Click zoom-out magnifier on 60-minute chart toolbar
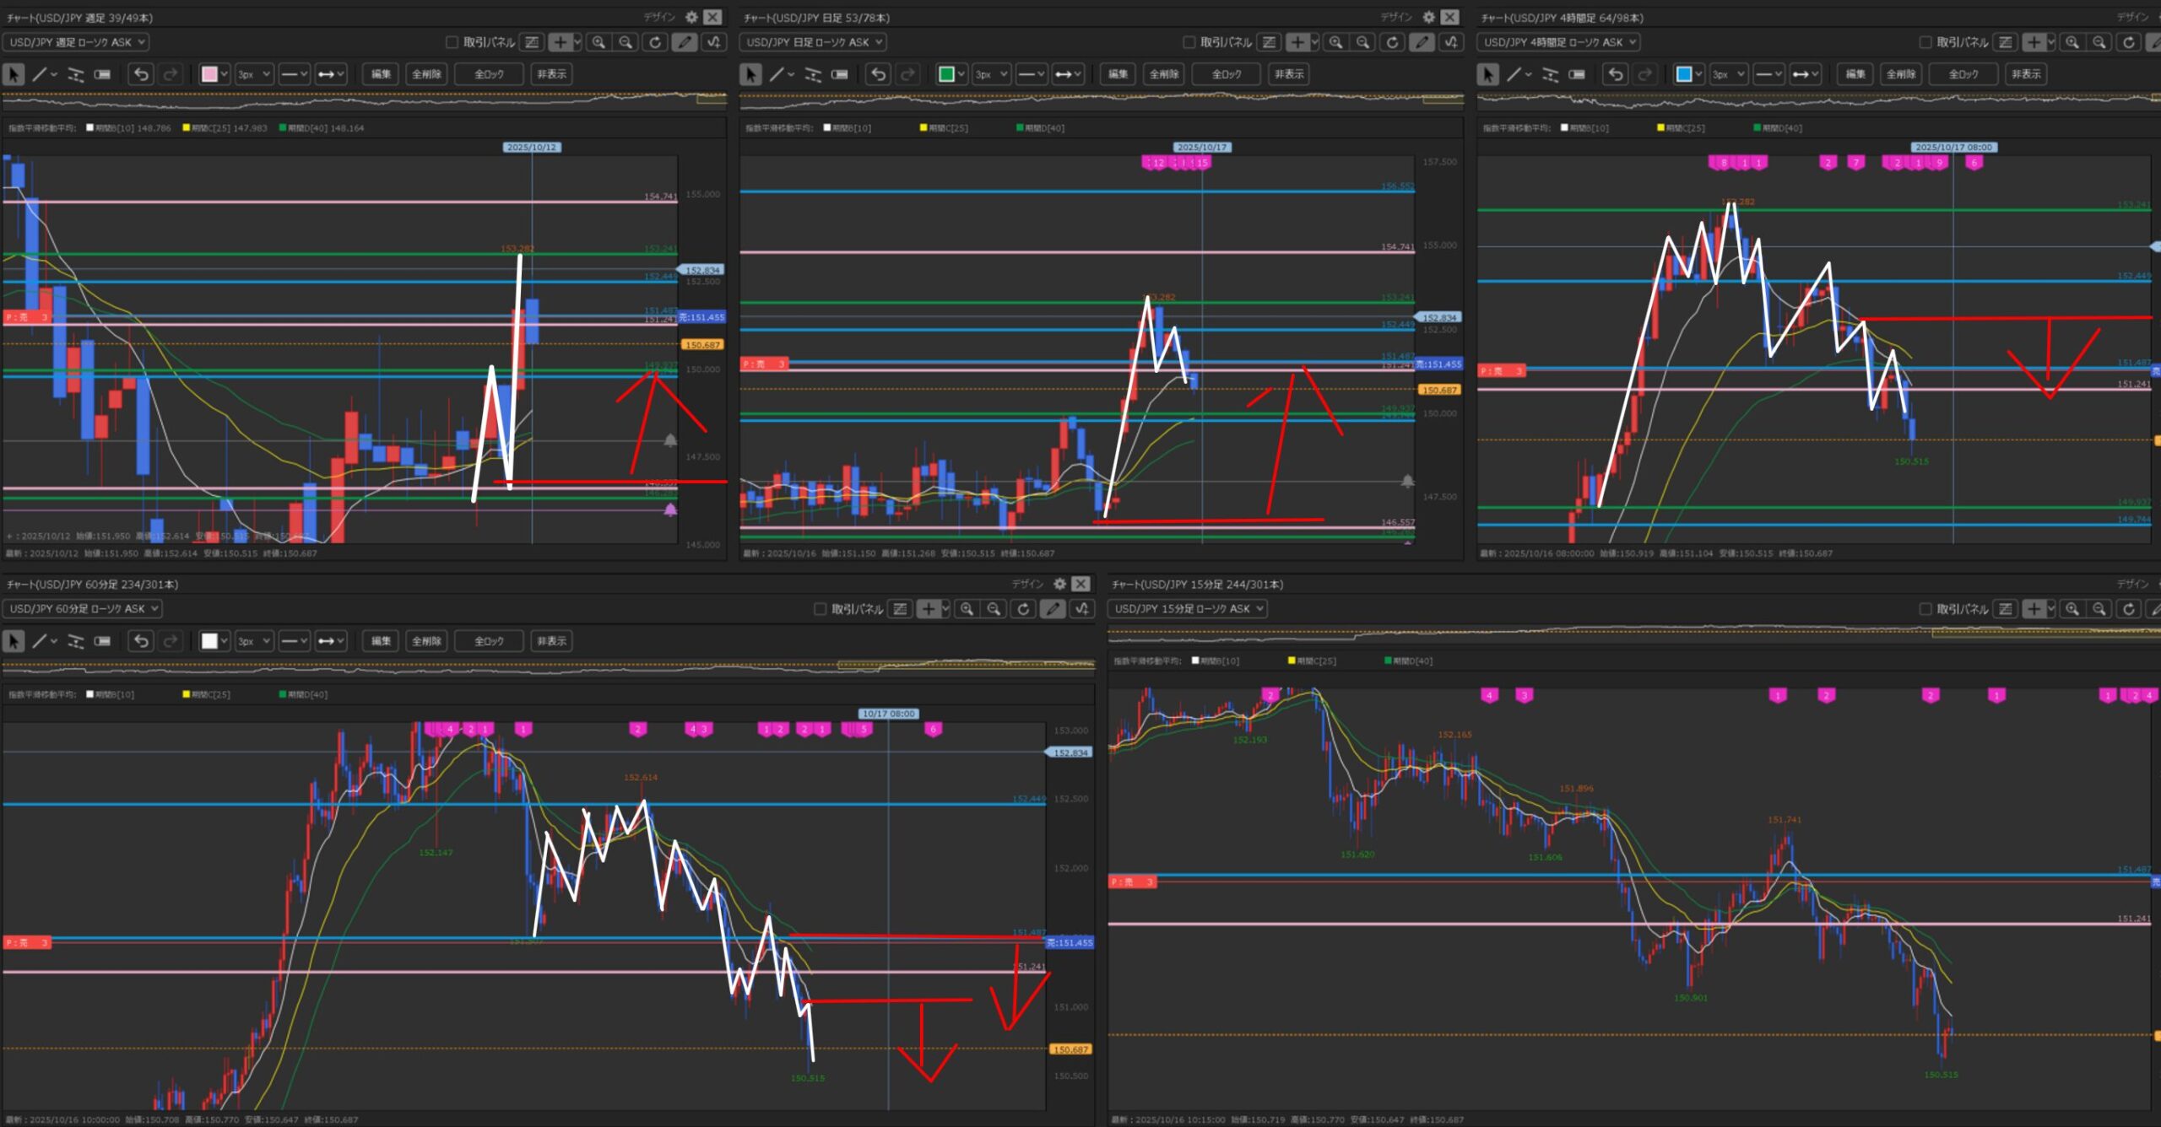This screenshot has height=1127, width=2161. 994,609
